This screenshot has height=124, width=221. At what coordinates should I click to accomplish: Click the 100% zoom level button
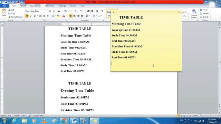[x=195, y=116]
